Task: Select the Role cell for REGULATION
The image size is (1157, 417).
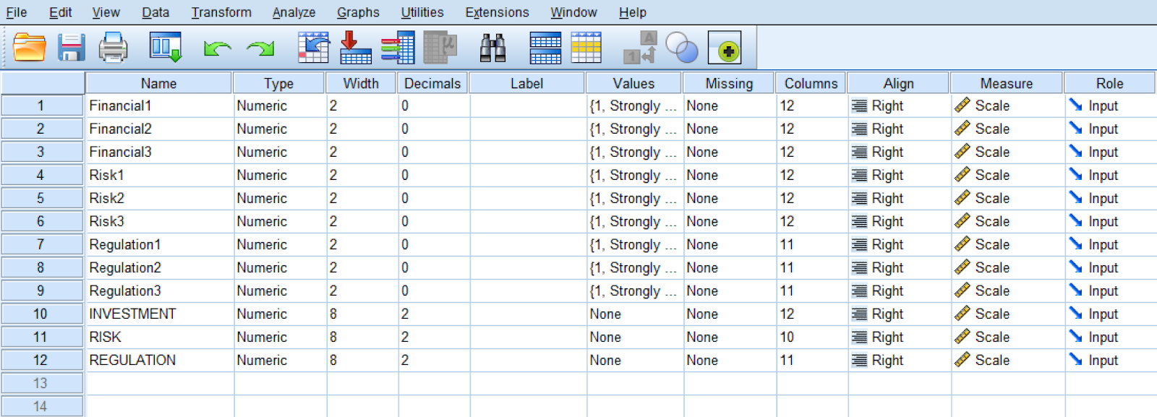Action: click(x=1109, y=360)
